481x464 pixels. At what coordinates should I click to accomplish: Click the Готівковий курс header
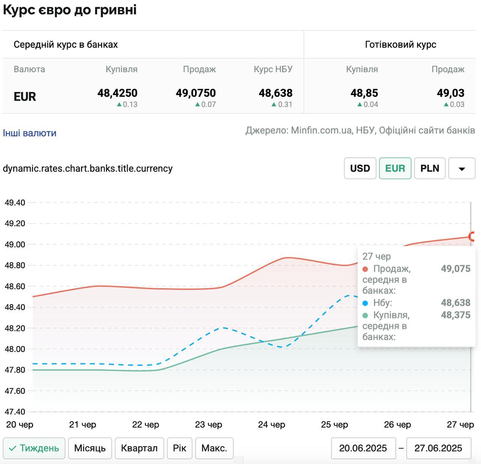(401, 44)
